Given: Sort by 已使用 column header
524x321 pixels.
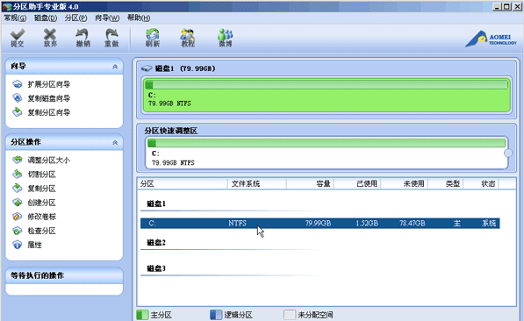Looking at the screenshot, I should pyautogui.click(x=357, y=183).
